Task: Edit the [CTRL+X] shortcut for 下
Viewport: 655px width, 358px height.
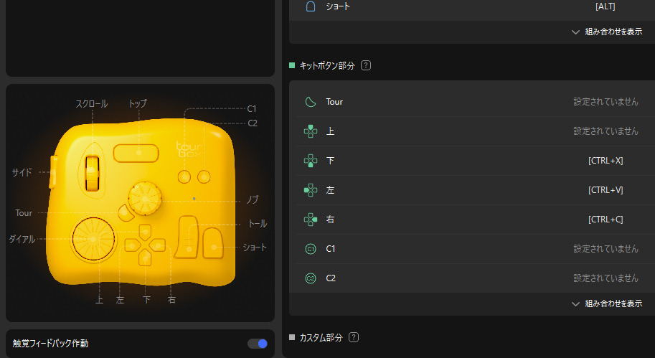Action: tap(605, 161)
